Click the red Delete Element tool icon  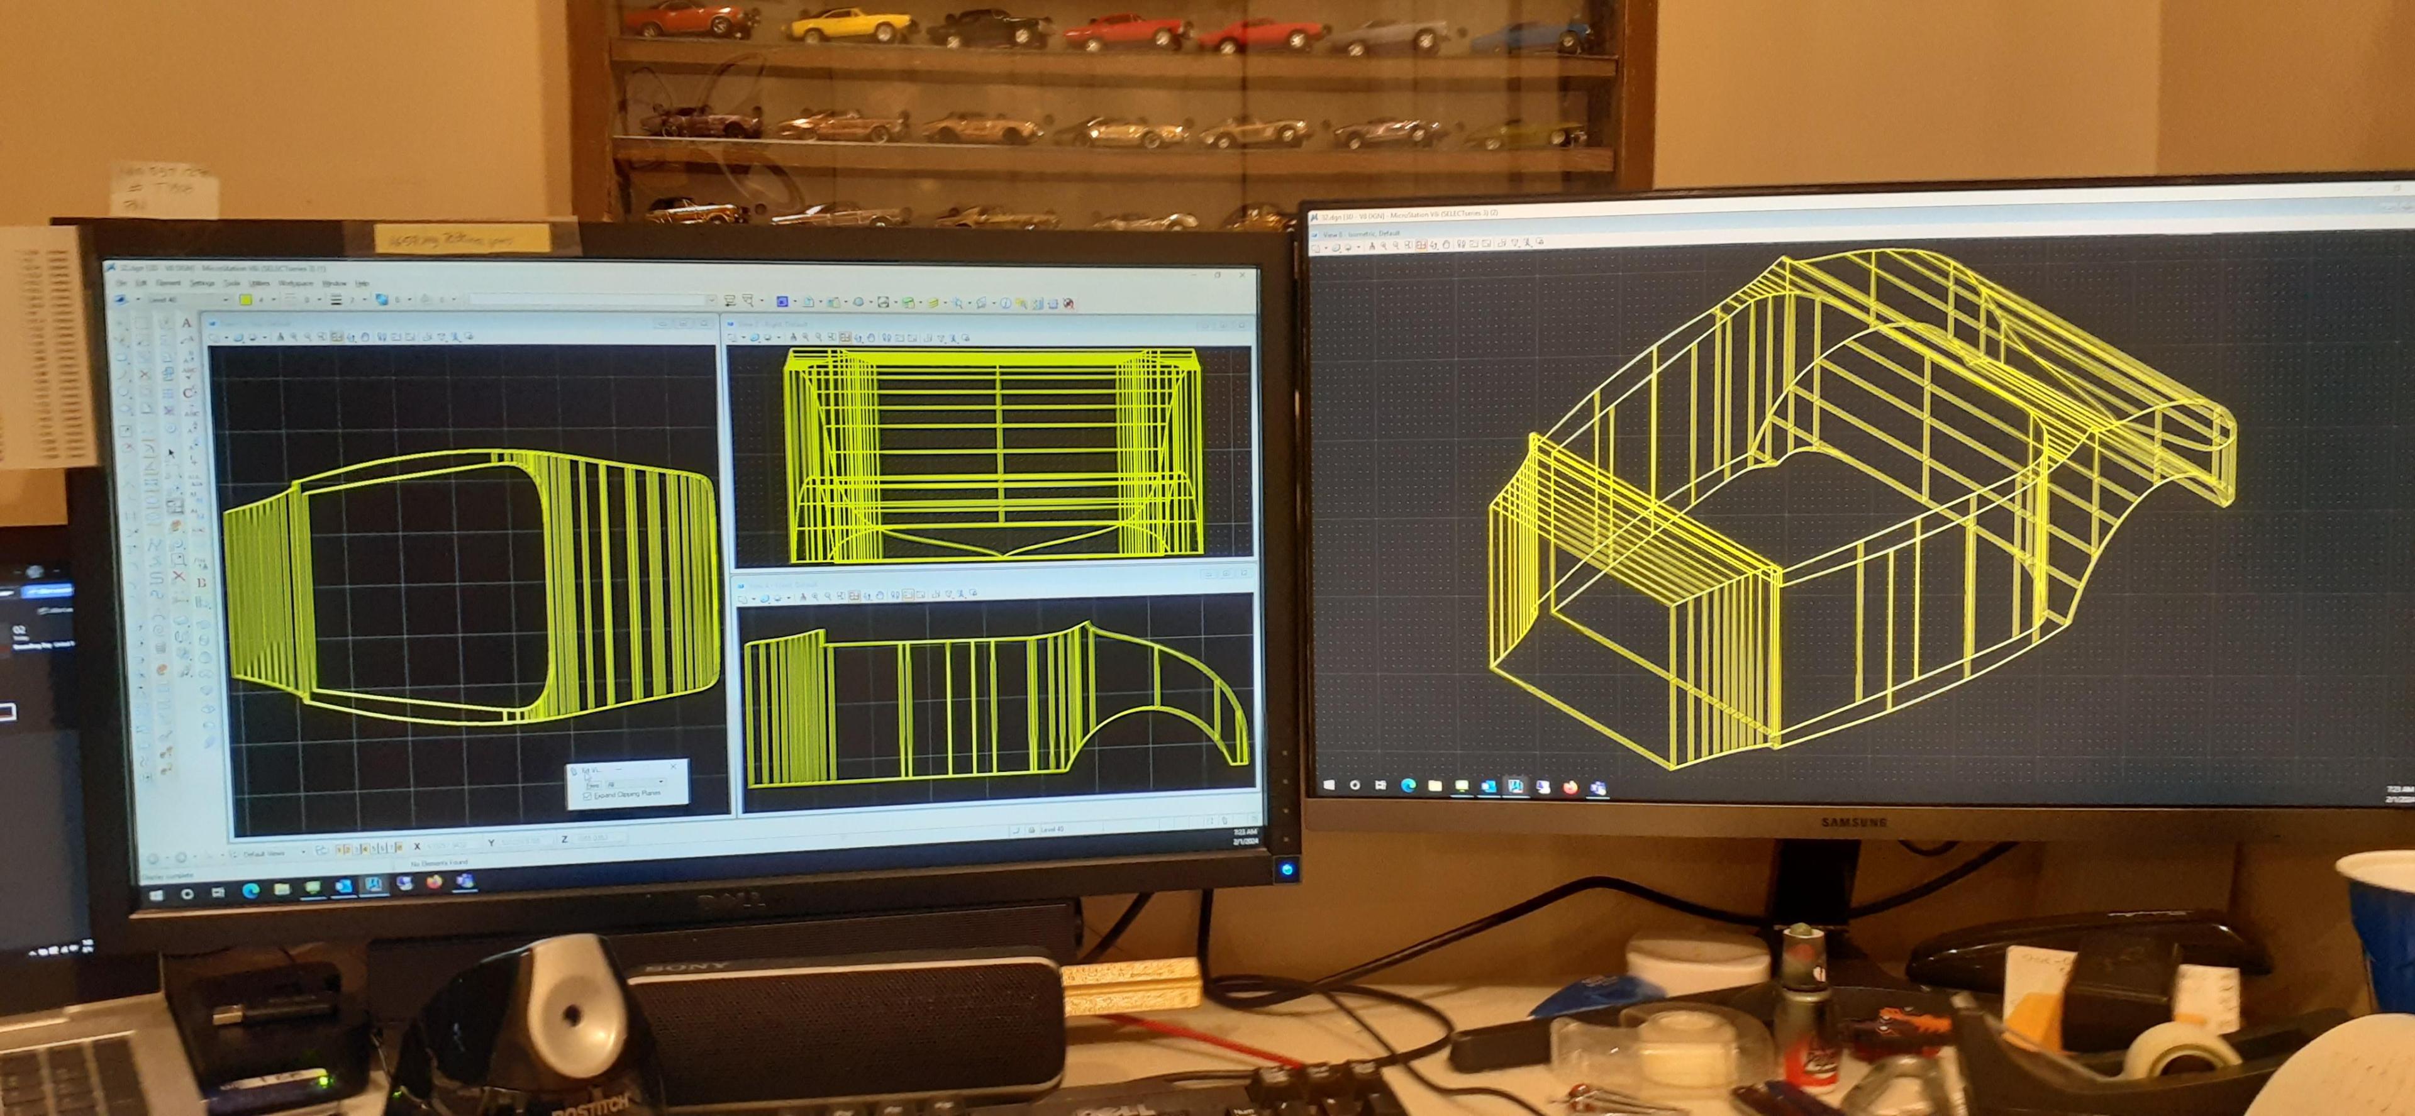pyautogui.click(x=179, y=575)
